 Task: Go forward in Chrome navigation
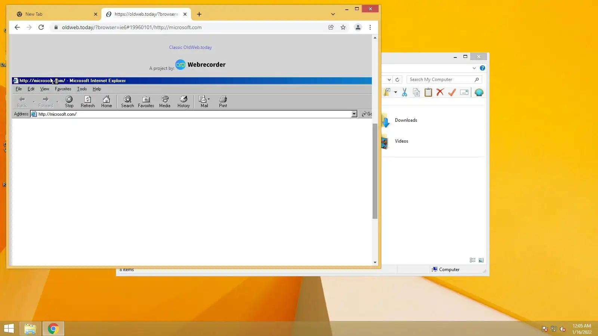click(29, 27)
